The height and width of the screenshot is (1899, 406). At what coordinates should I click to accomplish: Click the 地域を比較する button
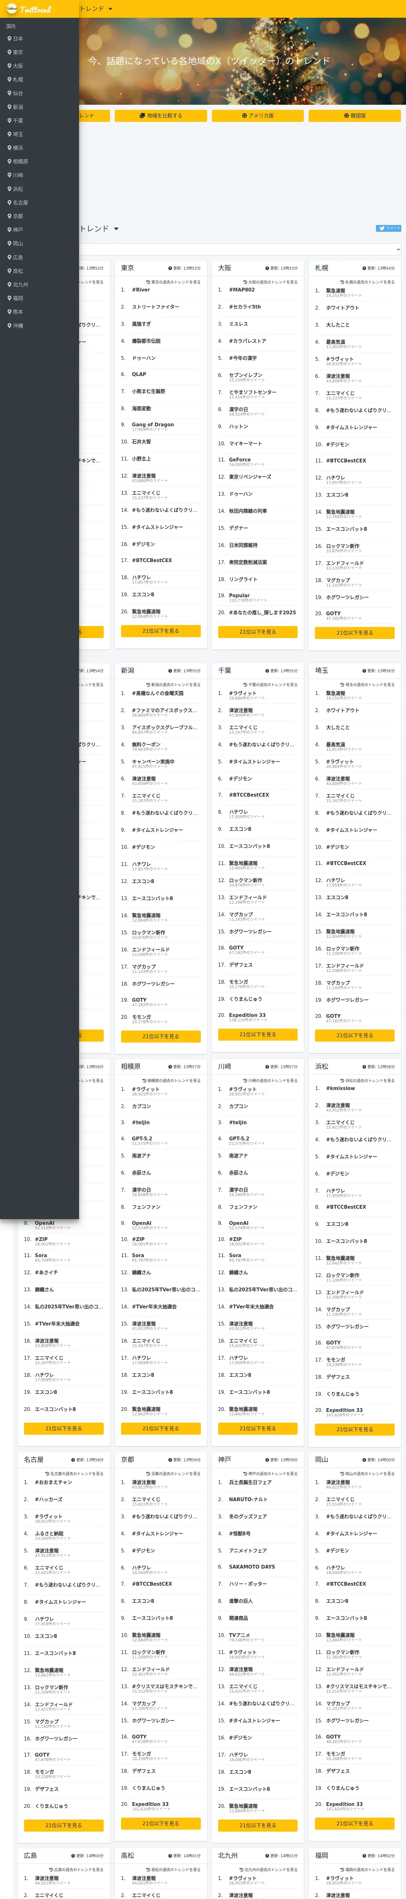tap(160, 116)
